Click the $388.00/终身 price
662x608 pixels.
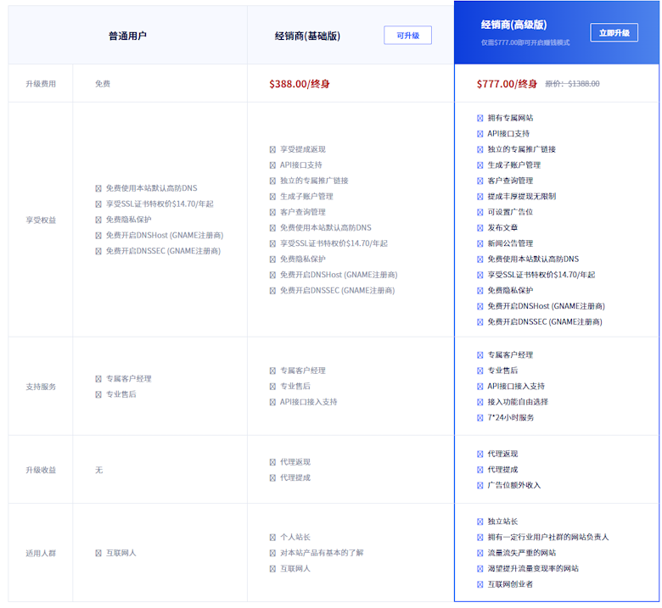click(300, 84)
